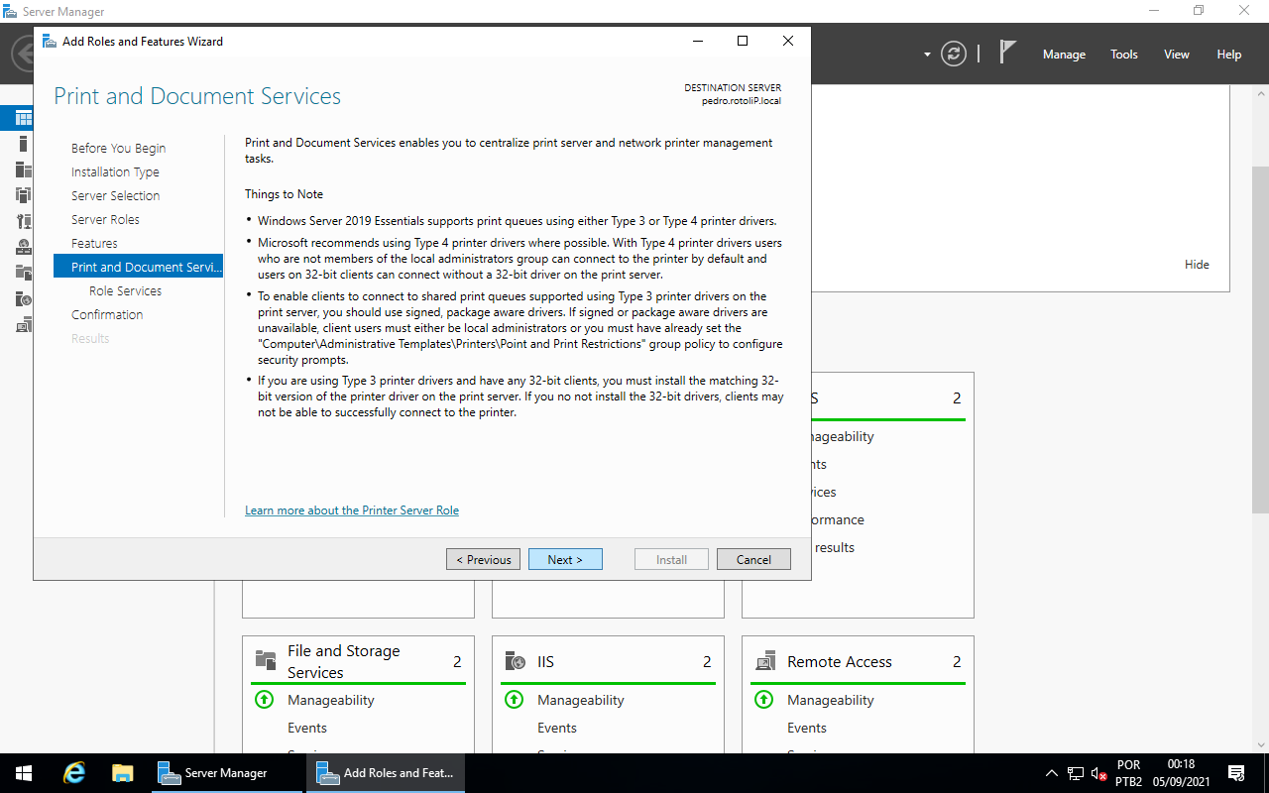The height and width of the screenshot is (793, 1269).
Task: Open the notifications flag icon
Action: tap(1007, 54)
